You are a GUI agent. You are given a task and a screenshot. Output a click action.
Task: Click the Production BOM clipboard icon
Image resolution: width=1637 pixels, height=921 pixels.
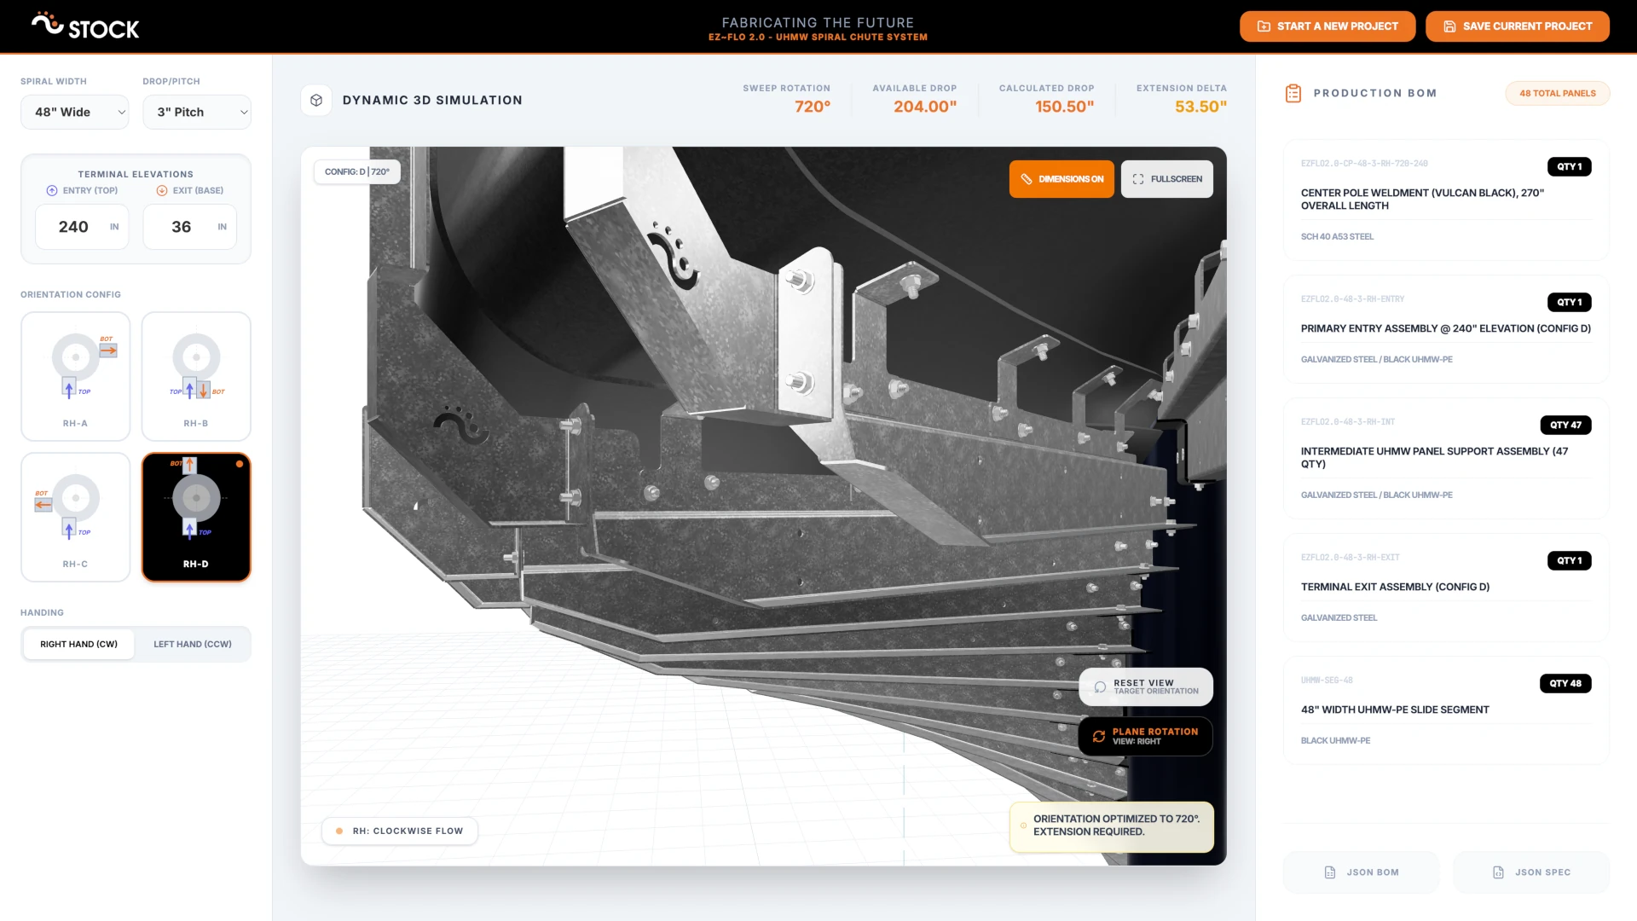tap(1293, 93)
